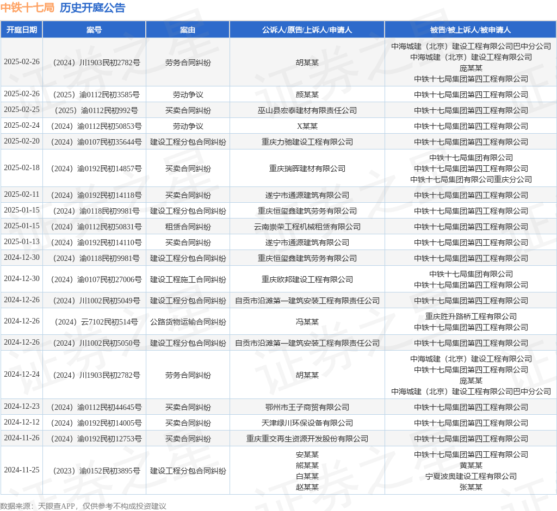Click plaintiff 天津绿川环保设备有限公司

[307, 423]
